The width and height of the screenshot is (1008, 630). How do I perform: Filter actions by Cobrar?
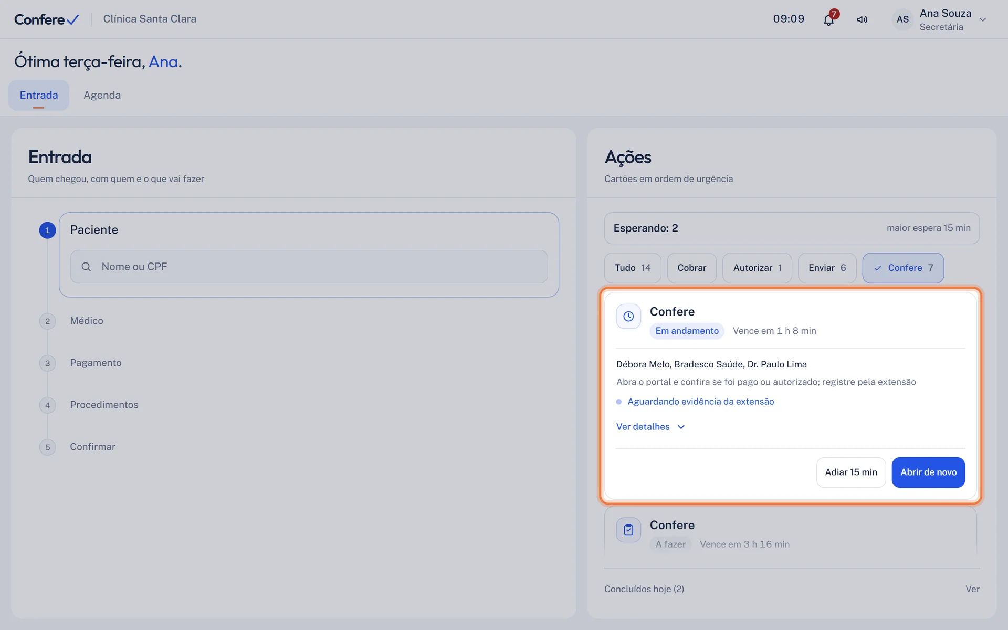[x=691, y=268]
